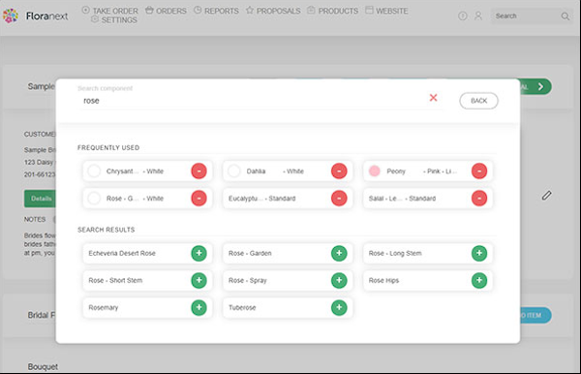Select the Dahlia white color swatch
The height and width of the screenshot is (374, 581).
pos(233,171)
